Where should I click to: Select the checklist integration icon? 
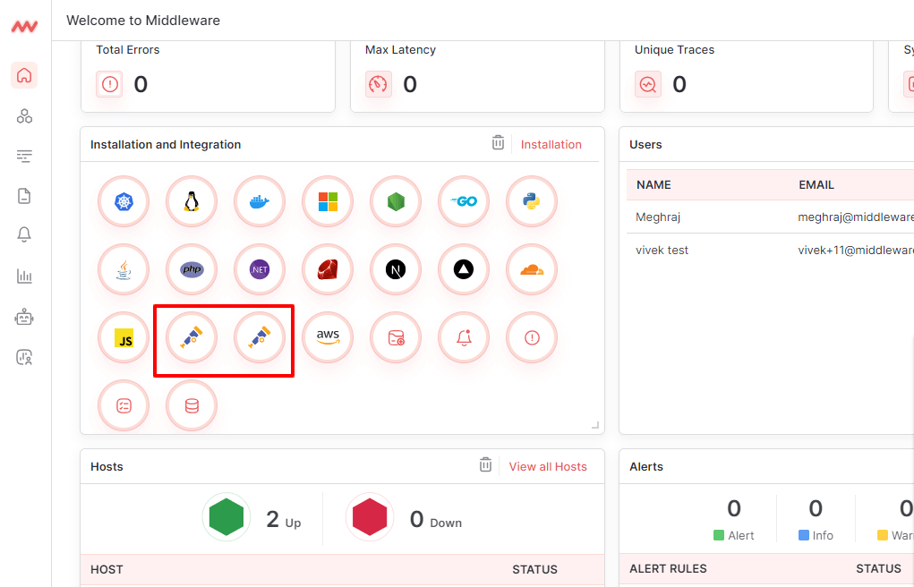(124, 405)
